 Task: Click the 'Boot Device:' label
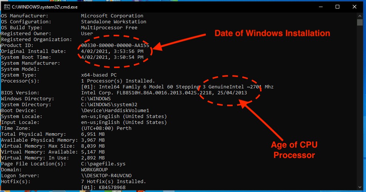[19, 111]
